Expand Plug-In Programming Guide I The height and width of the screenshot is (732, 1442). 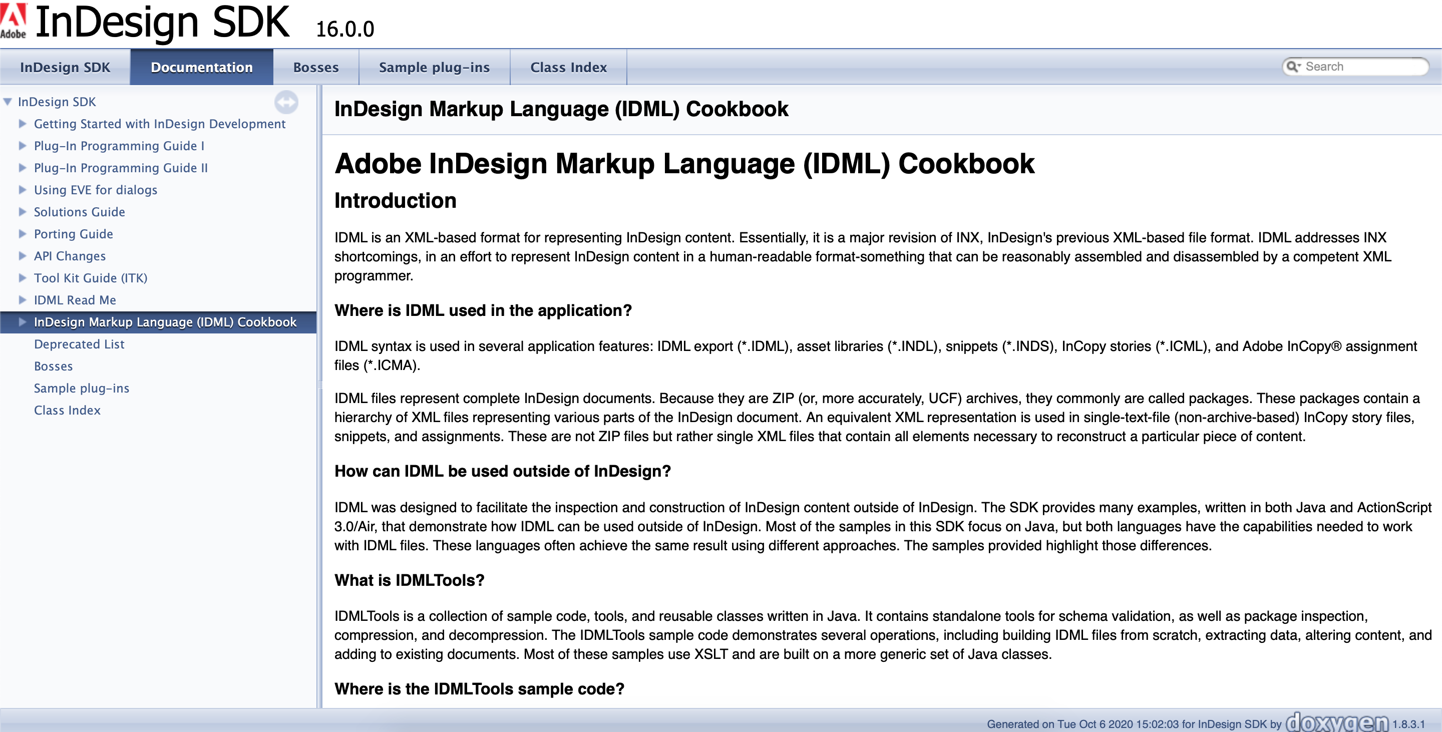pos(22,146)
